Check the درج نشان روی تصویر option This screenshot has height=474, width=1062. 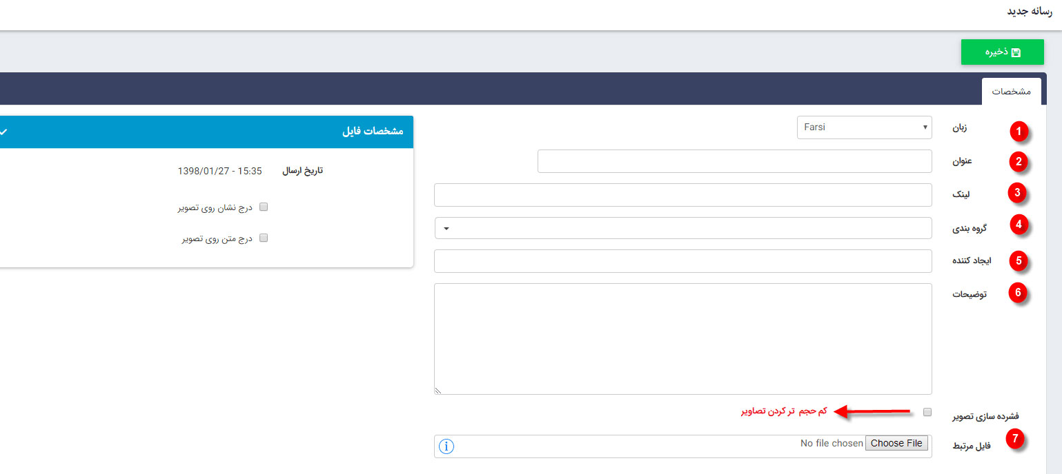[263, 207]
